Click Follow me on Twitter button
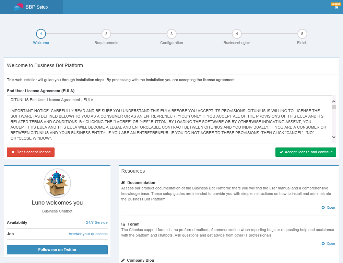The image size is (343, 263). point(57,250)
